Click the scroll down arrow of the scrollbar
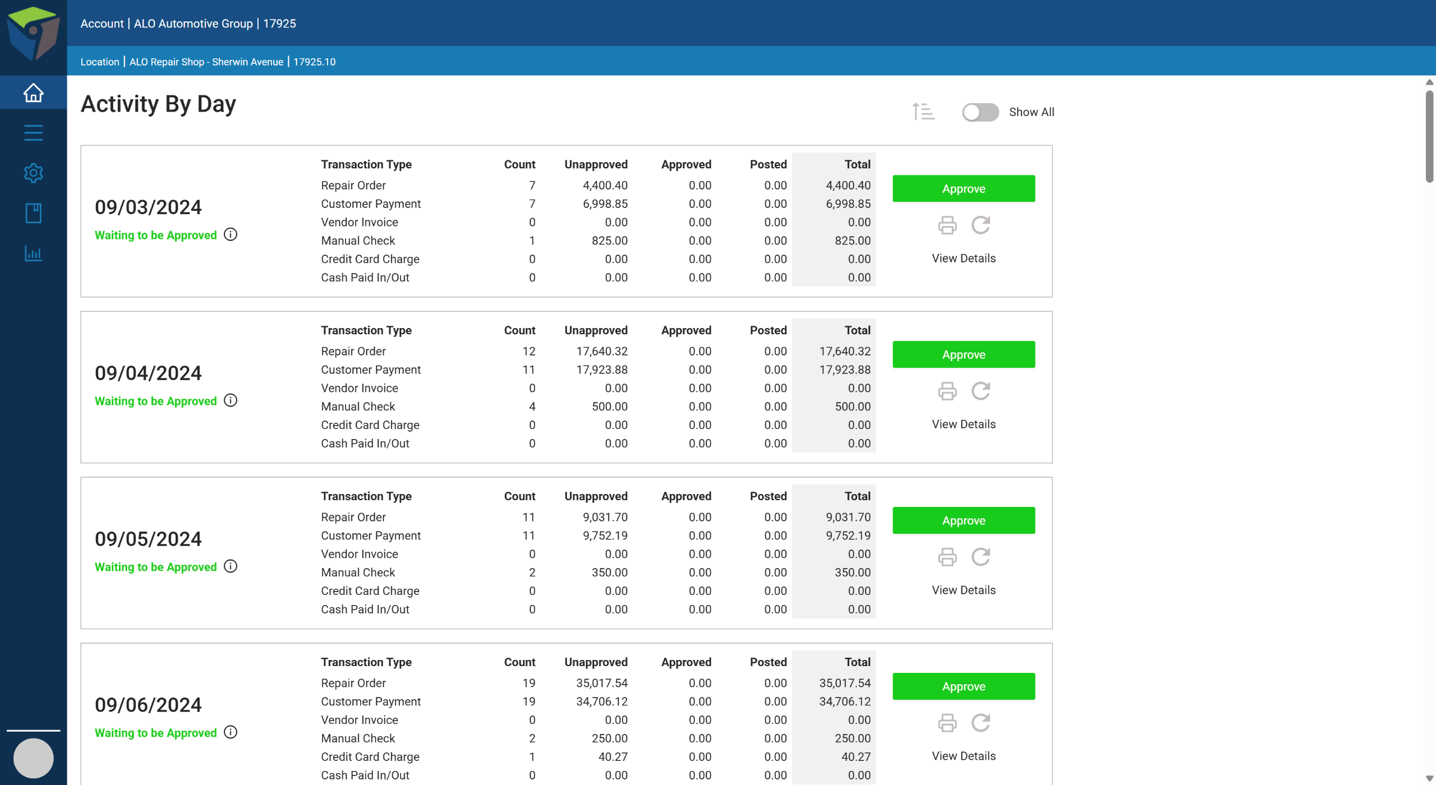The image size is (1436, 785). tap(1429, 778)
